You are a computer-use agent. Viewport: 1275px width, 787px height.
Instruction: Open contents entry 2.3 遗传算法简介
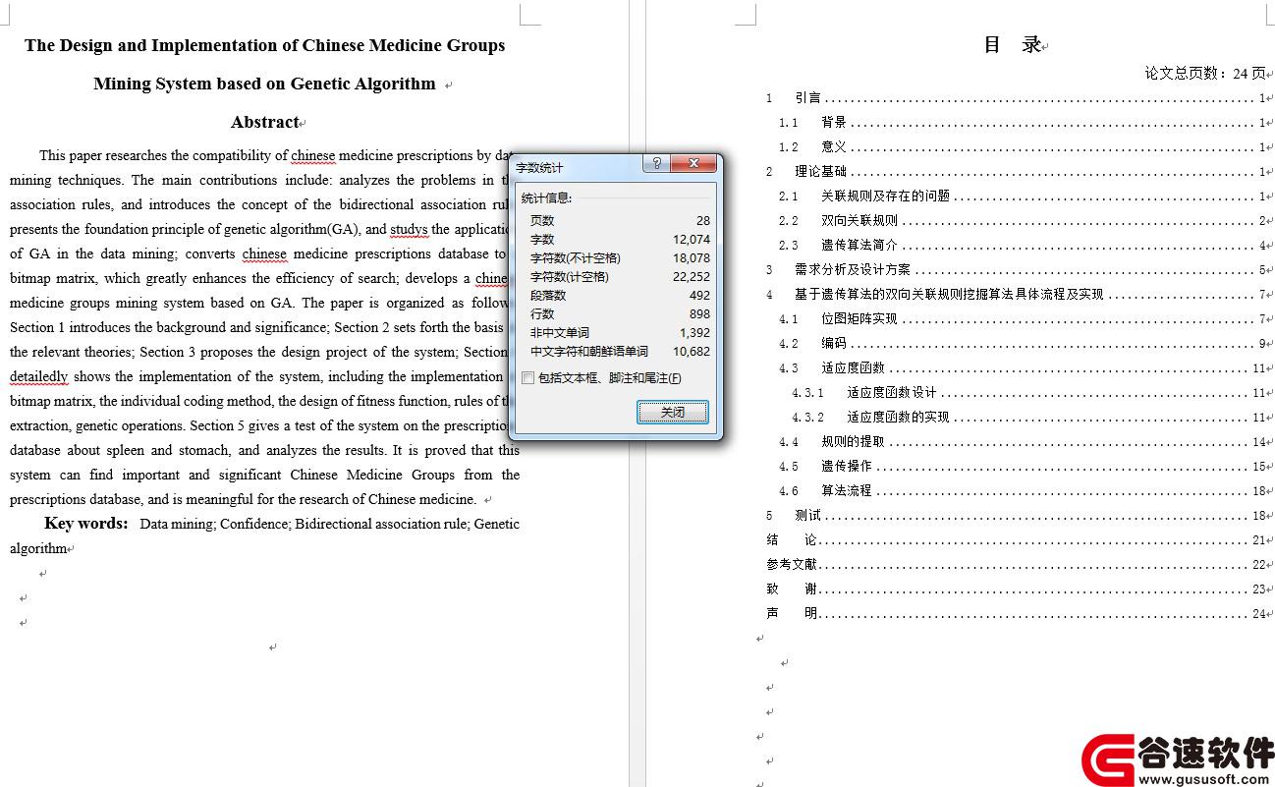point(1024,246)
